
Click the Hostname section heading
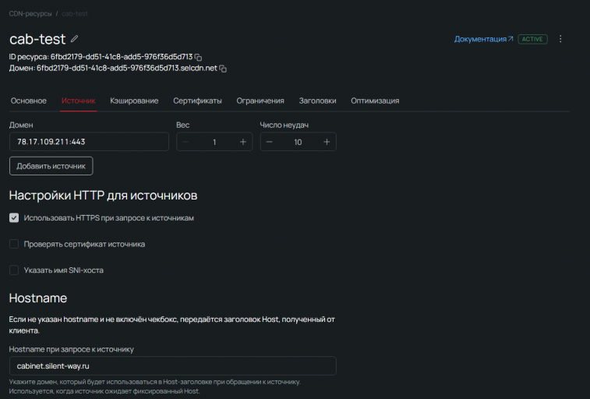pos(38,298)
